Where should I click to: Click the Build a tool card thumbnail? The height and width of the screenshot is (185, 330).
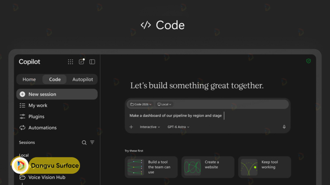[136, 167]
